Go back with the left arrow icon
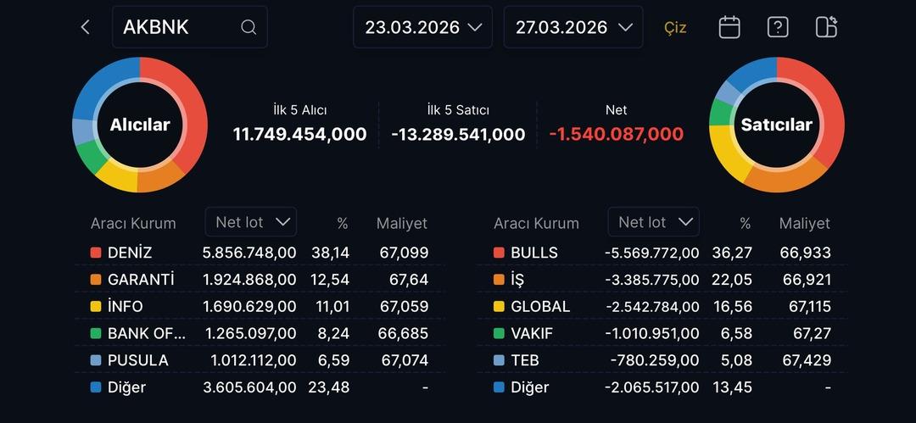Screen dimensions: 916x423 point(85,27)
